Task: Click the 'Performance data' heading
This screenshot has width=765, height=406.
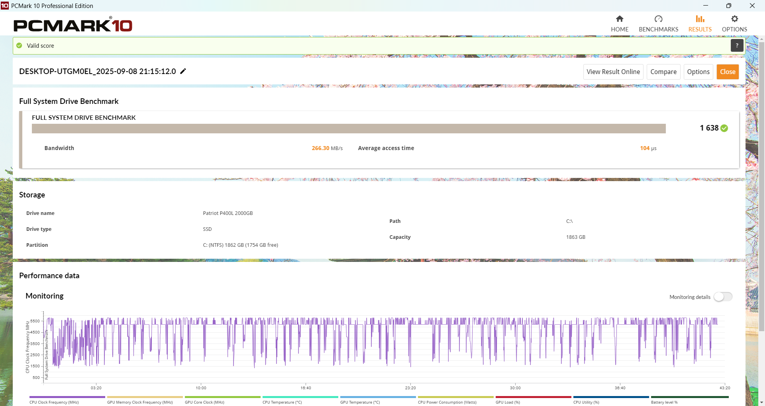Action: 49,276
